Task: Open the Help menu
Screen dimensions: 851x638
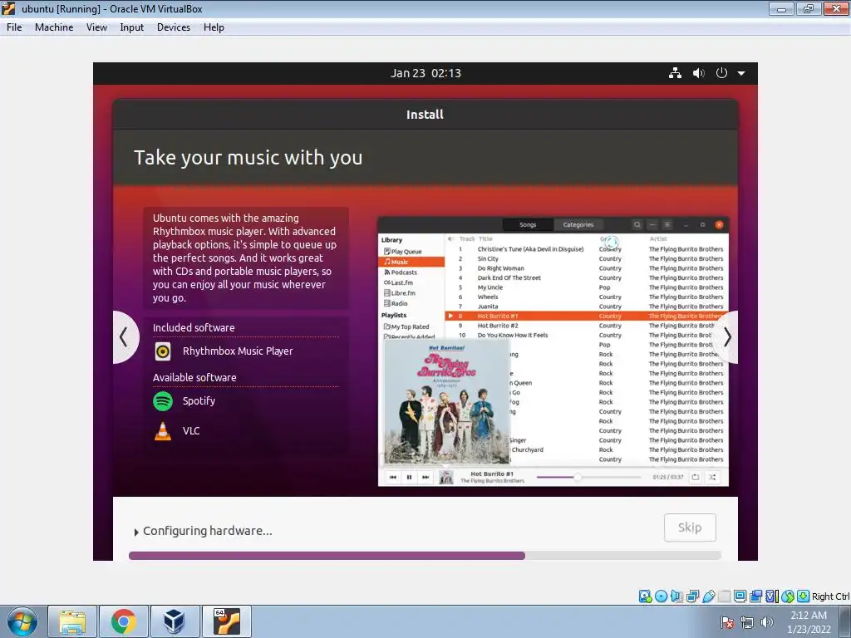Action: pyautogui.click(x=214, y=27)
